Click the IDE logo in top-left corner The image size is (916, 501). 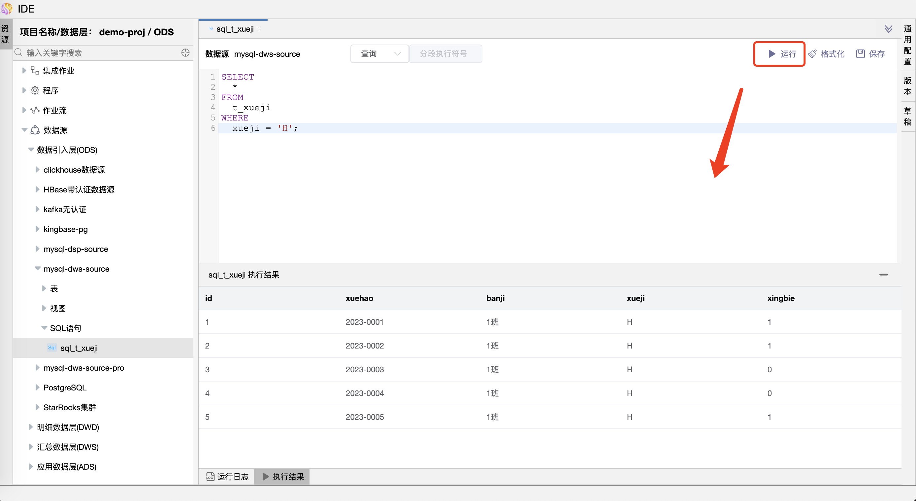7,9
